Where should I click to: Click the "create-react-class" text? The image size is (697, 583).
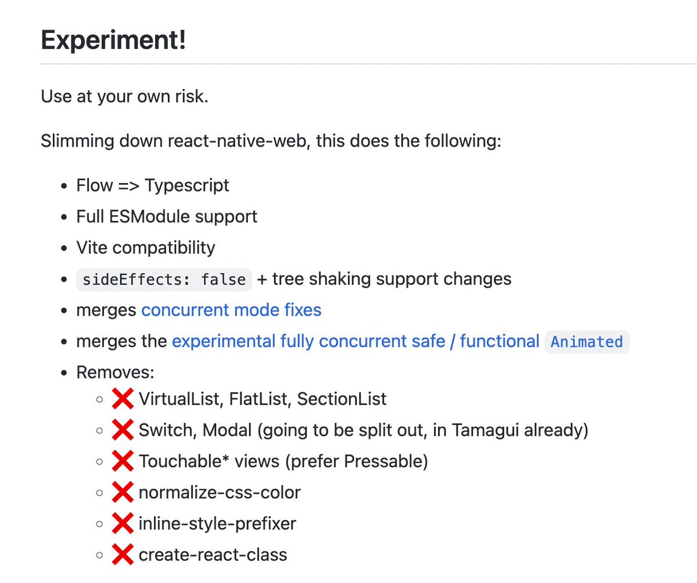[213, 555]
